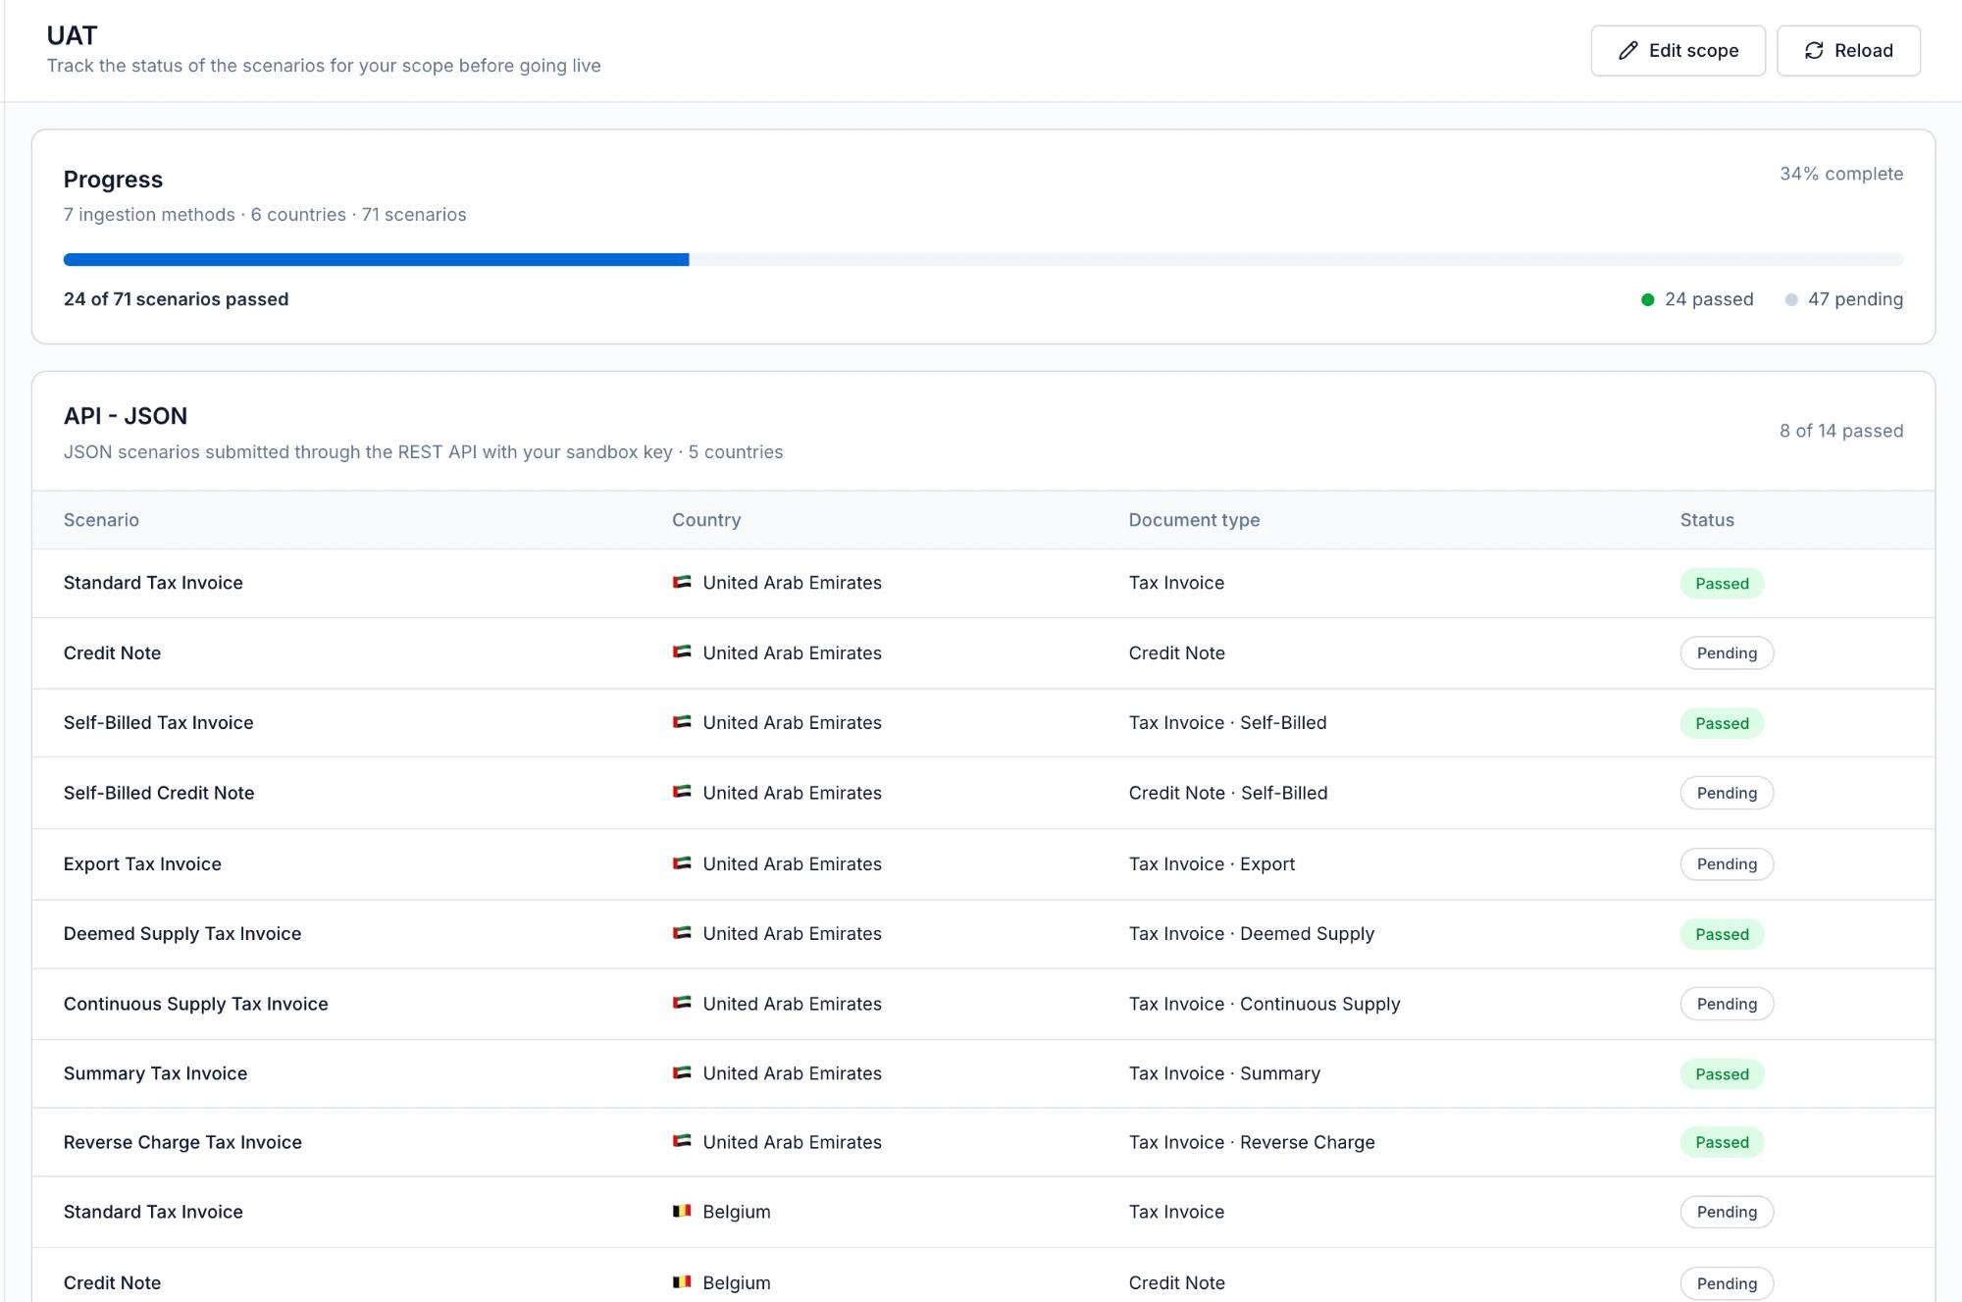Screen dimensions: 1962x1302
Task: Click the pencil icon in Edit scope
Action: 1628,50
